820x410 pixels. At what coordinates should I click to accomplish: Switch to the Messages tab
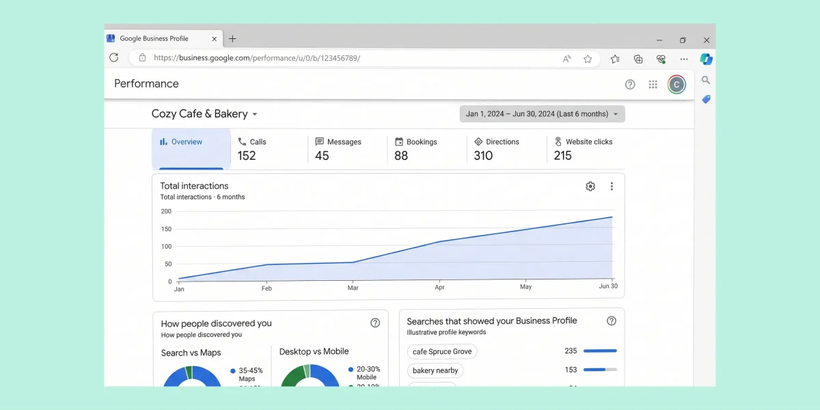click(x=346, y=148)
